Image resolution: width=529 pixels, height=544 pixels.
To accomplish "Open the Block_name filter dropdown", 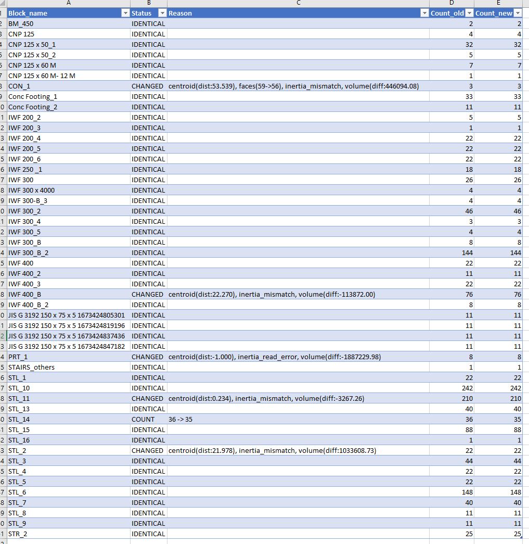I will (x=125, y=13).
